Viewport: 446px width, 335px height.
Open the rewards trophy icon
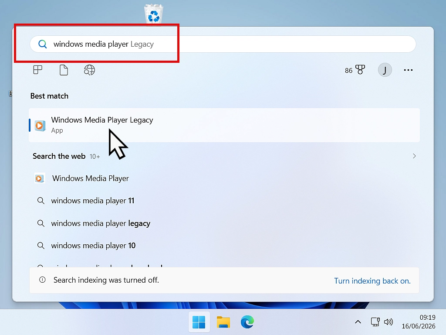[360, 70]
